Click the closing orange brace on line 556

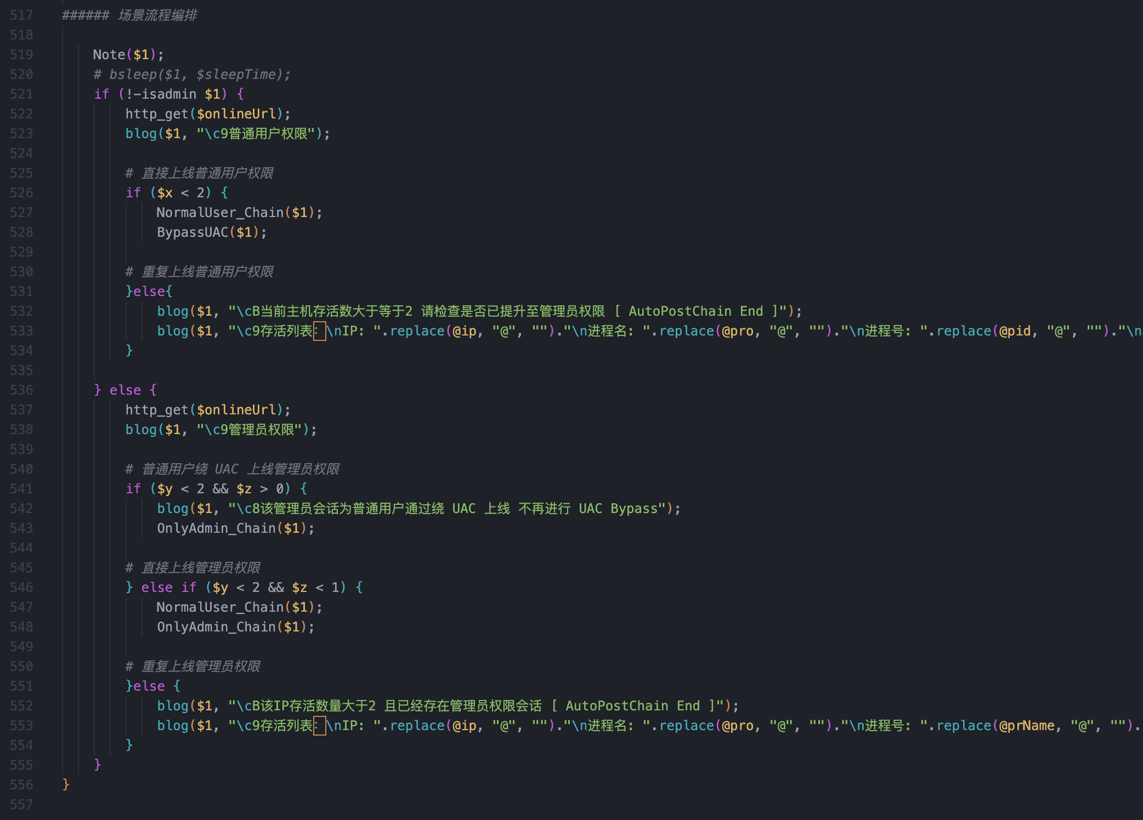coord(66,785)
